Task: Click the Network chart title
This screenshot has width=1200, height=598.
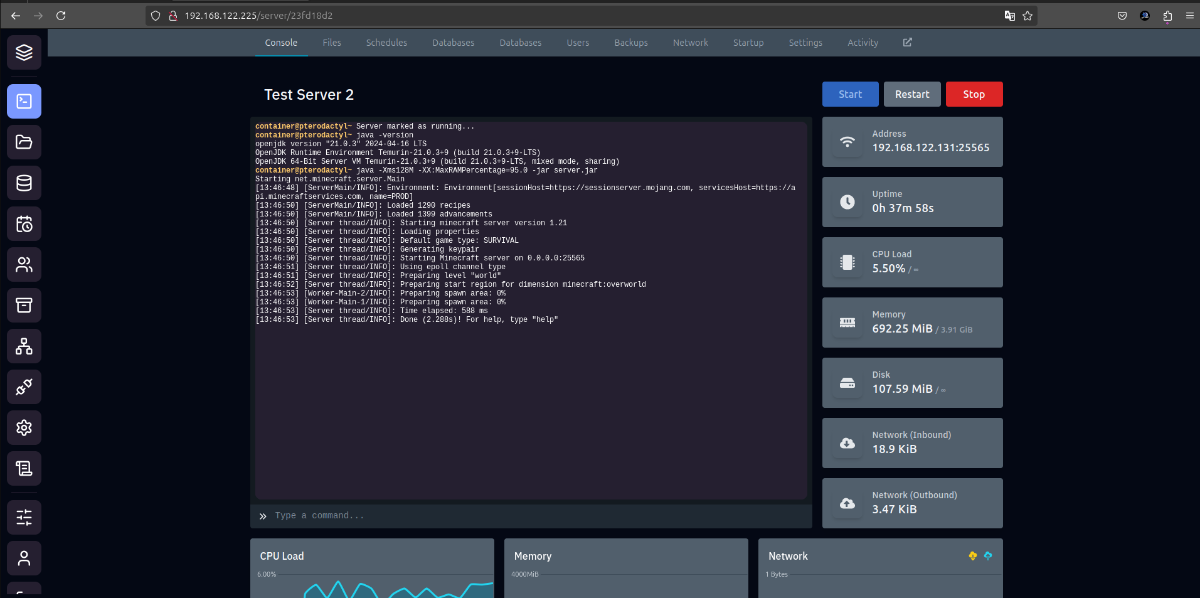Action: click(788, 556)
